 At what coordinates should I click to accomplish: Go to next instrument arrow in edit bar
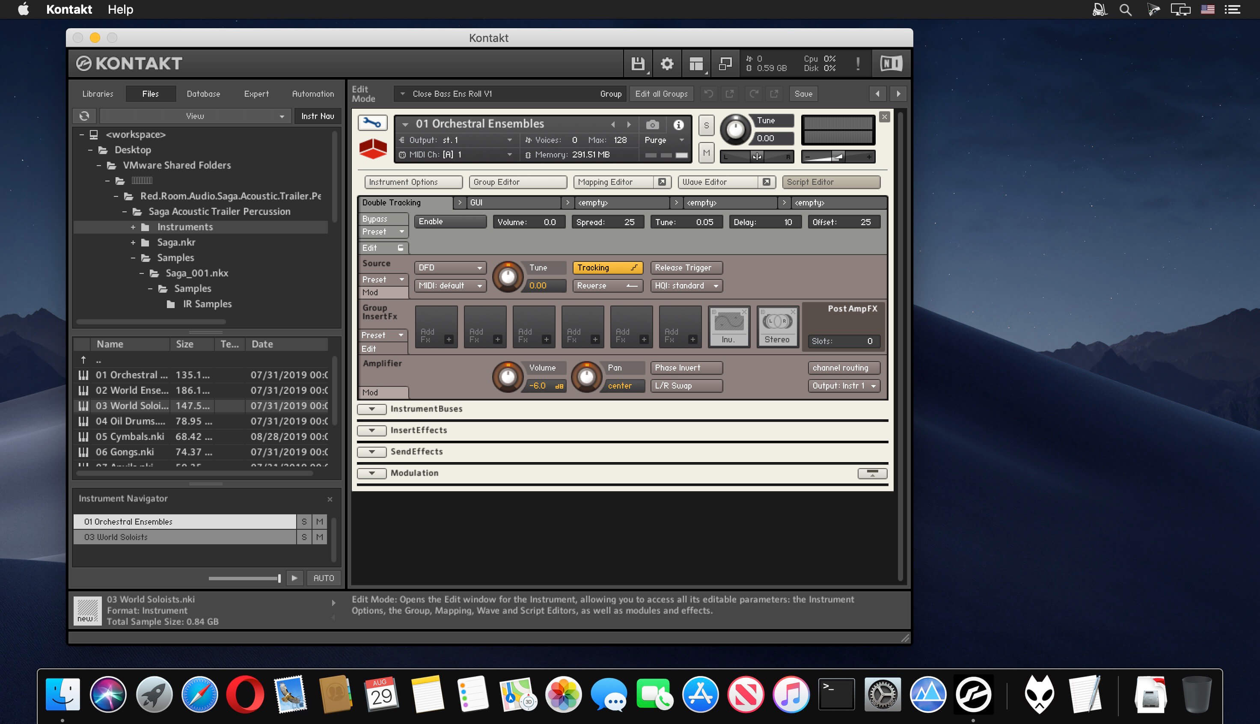pyautogui.click(x=898, y=93)
